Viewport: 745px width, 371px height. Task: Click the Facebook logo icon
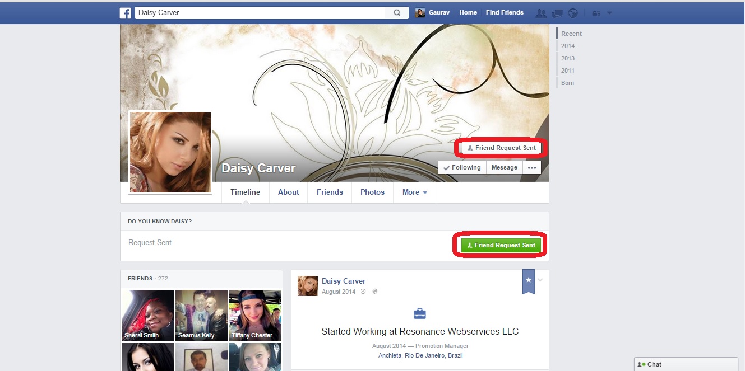pyautogui.click(x=126, y=13)
